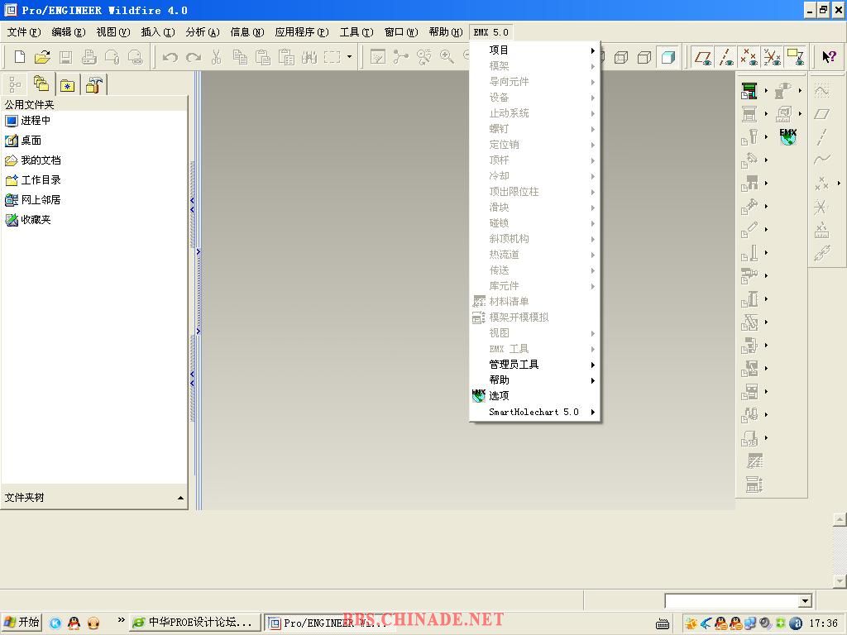Create a new file with the blank page icon
This screenshot has width=847, height=635.
(20, 57)
